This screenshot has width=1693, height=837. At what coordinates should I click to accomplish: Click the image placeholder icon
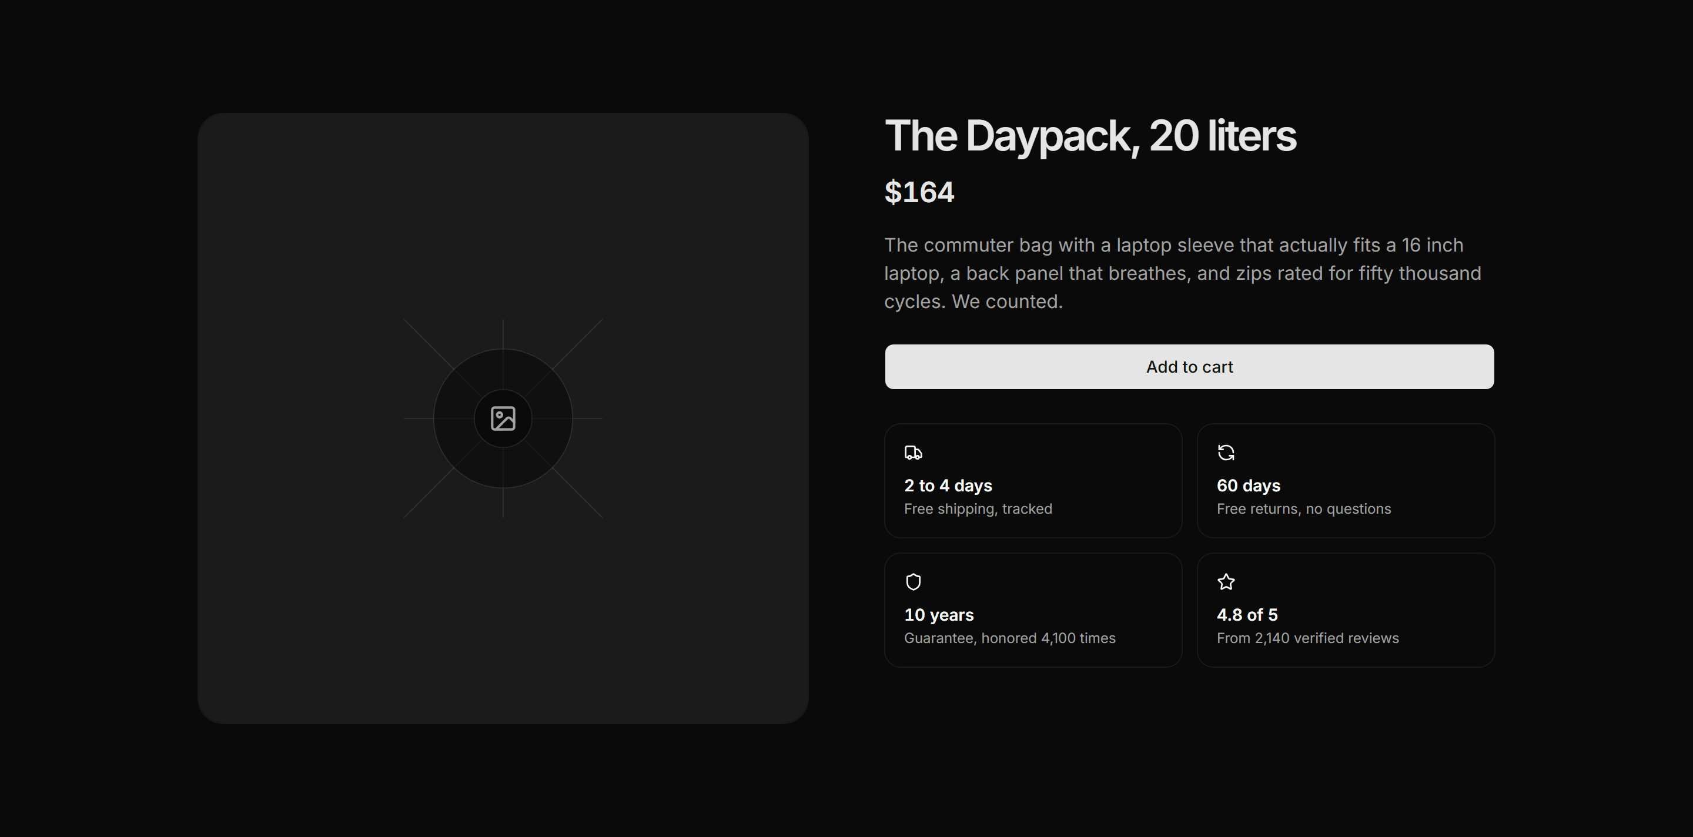click(x=503, y=418)
